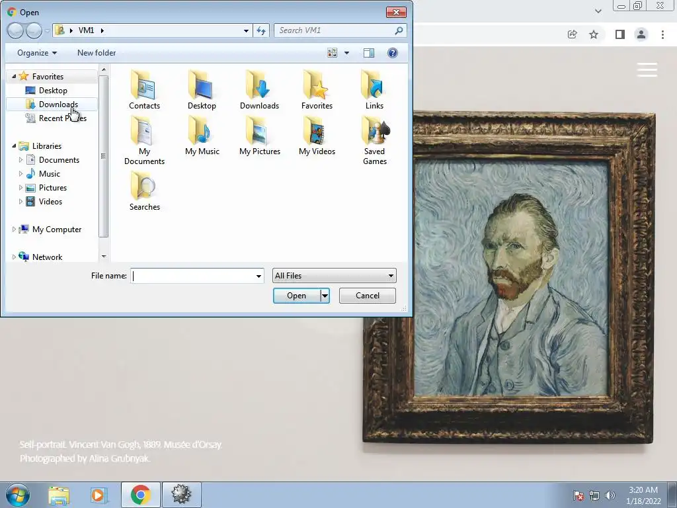
Task: Cancel the Open dialog
Action: click(x=368, y=296)
